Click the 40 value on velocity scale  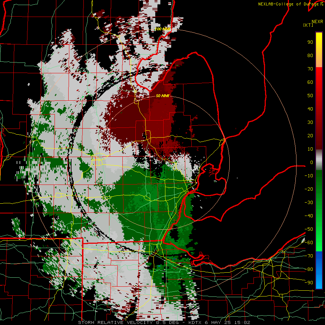pos(310,109)
